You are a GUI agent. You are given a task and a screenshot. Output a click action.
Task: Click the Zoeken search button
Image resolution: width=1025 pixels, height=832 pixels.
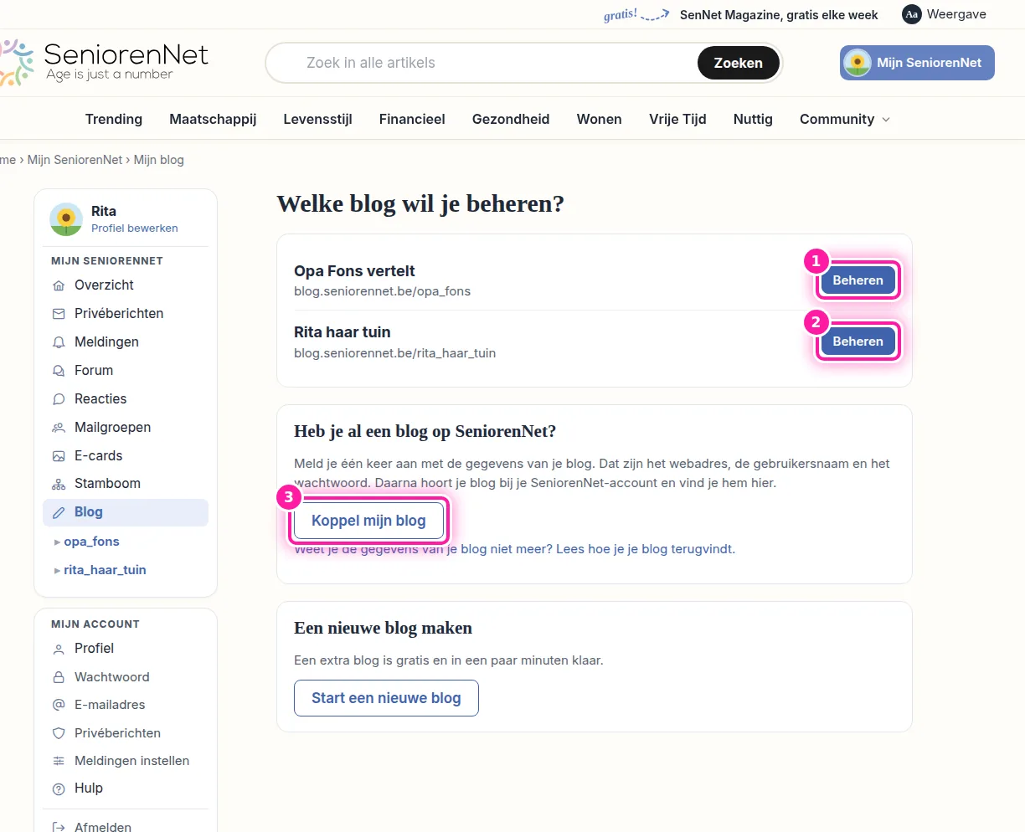738,63
